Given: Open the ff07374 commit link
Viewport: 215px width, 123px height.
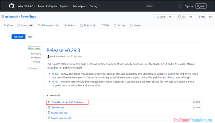Looking at the screenshot, I should 36,58.
